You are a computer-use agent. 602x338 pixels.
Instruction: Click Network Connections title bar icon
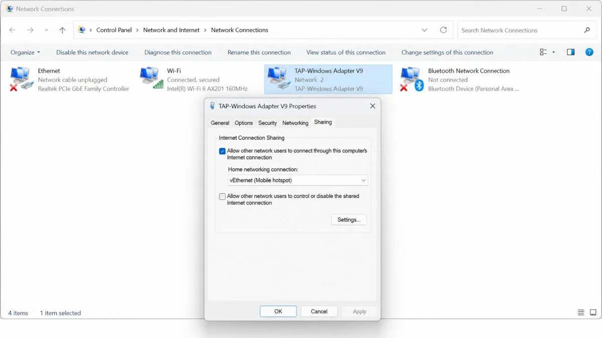(x=10, y=9)
